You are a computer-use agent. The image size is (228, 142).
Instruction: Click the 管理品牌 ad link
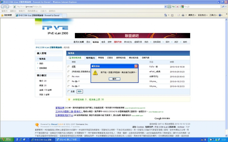(60, 108)
